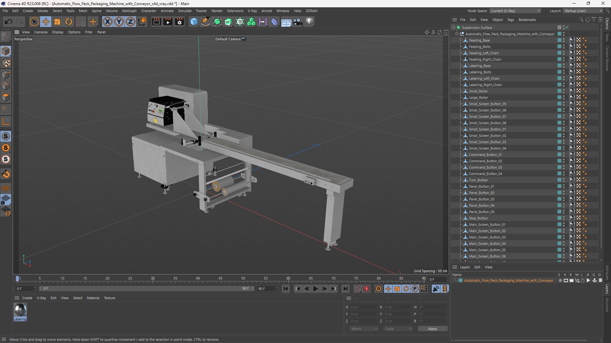Toggle Autokeying button
The width and height of the screenshot is (611, 343).
(x=367, y=289)
